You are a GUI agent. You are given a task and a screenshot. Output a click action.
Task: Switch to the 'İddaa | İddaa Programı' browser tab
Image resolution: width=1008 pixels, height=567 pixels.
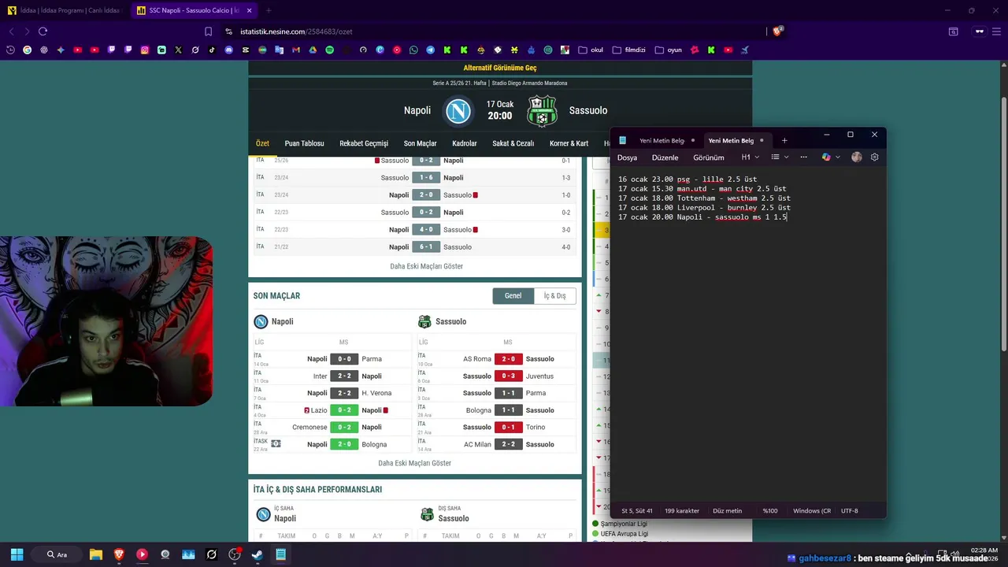tap(63, 11)
